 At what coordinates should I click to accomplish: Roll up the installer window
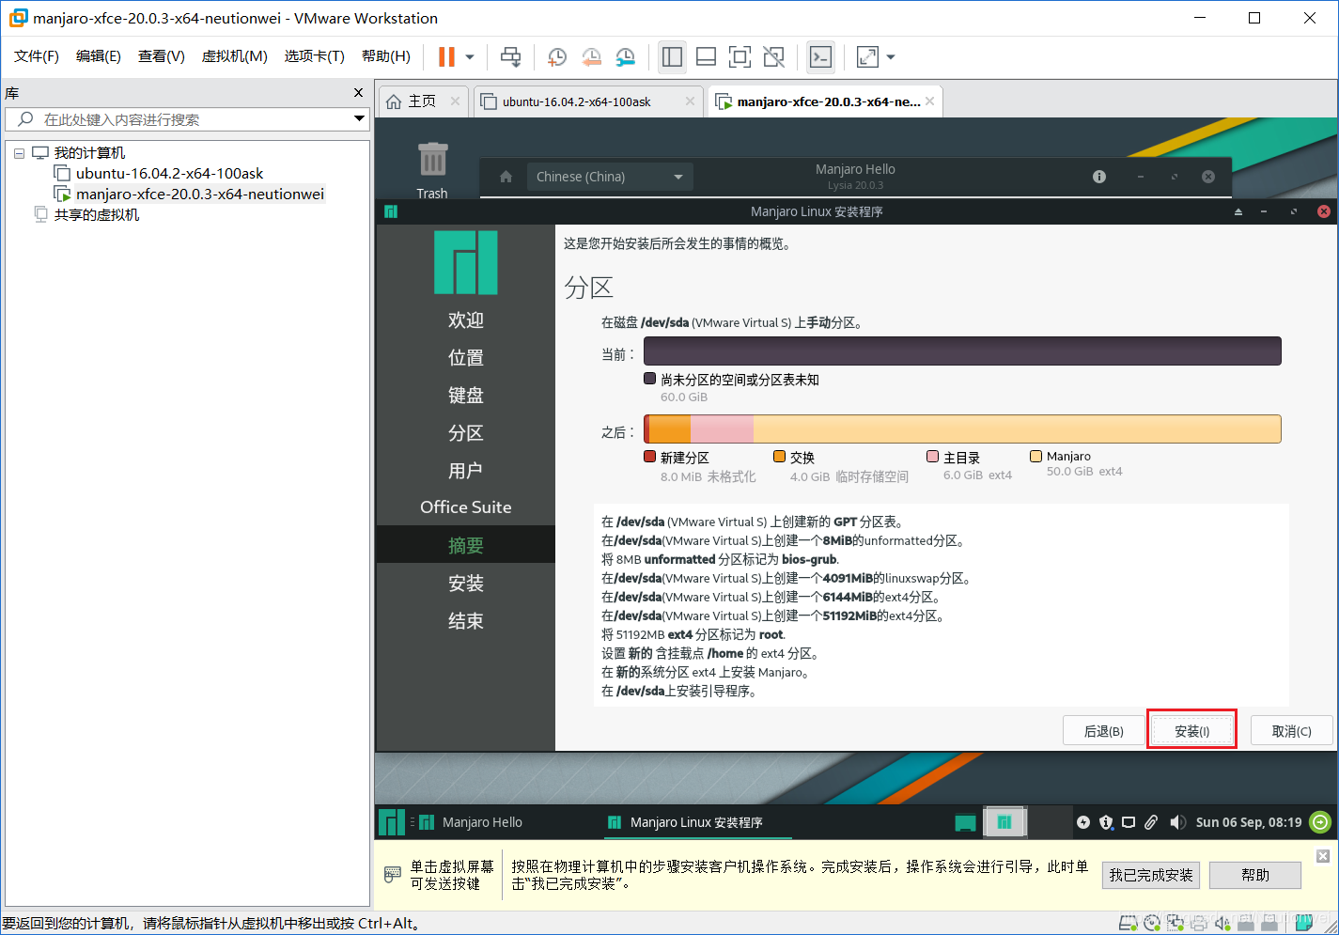click(x=1238, y=211)
